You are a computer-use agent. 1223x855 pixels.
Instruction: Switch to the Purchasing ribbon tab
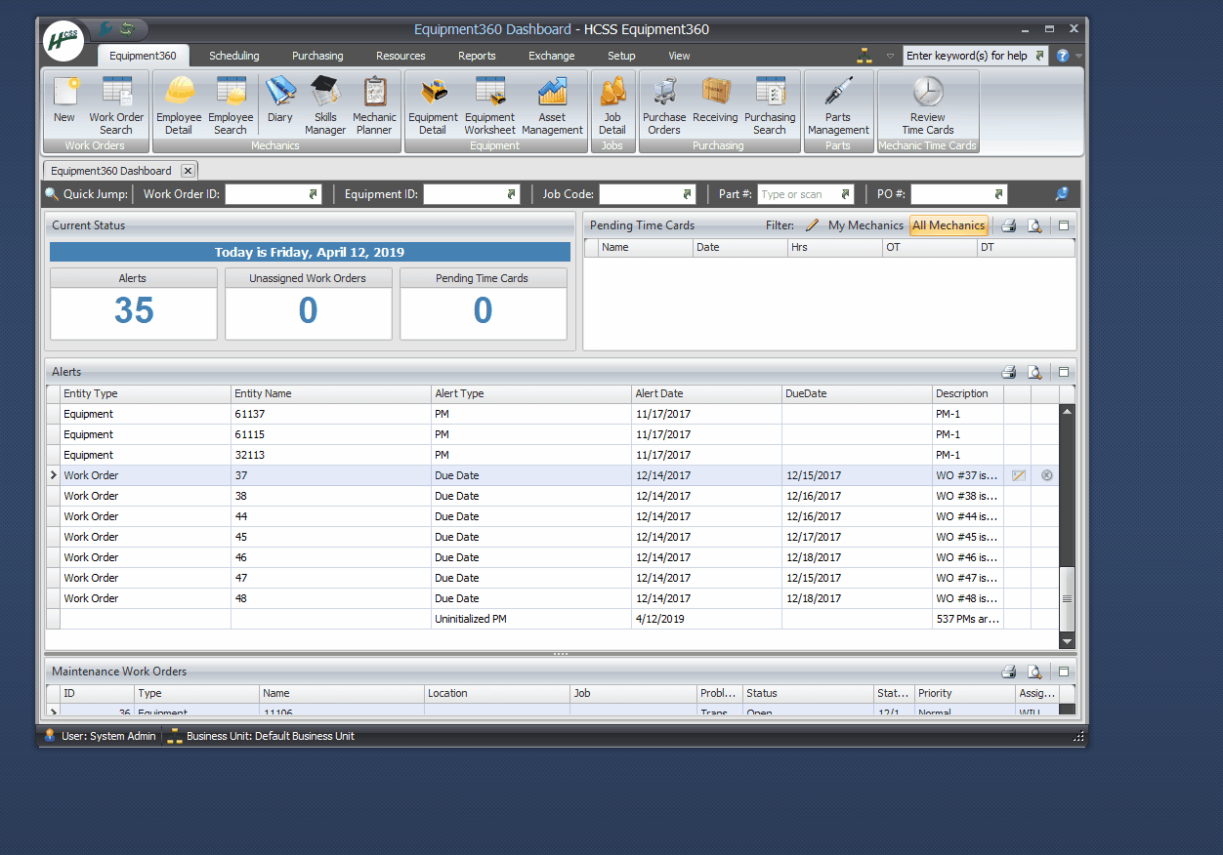pyautogui.click(x=317, y=56)
